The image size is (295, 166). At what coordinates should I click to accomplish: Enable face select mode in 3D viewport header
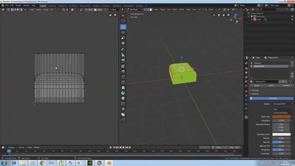point(151,9)
